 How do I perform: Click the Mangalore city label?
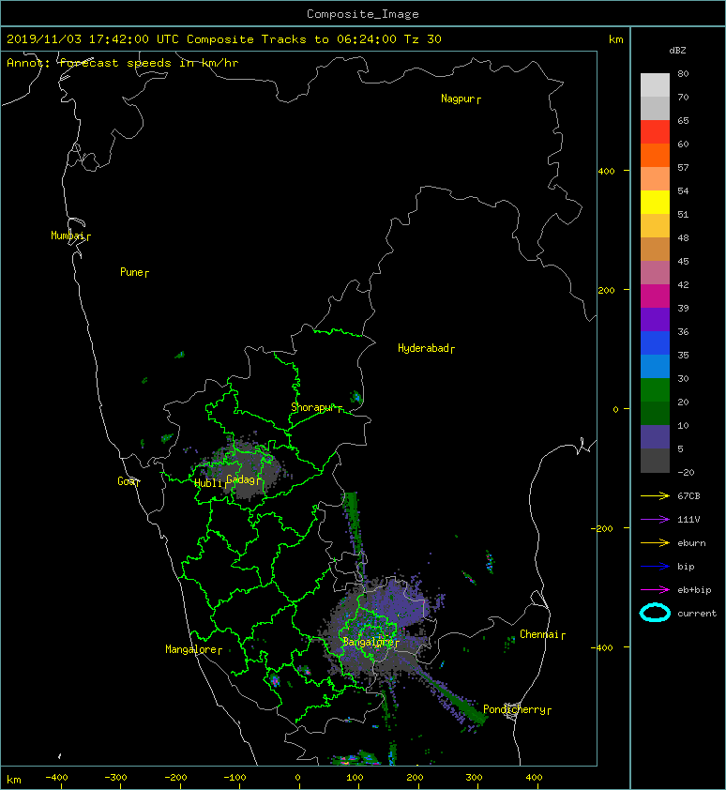click(191, 649)
